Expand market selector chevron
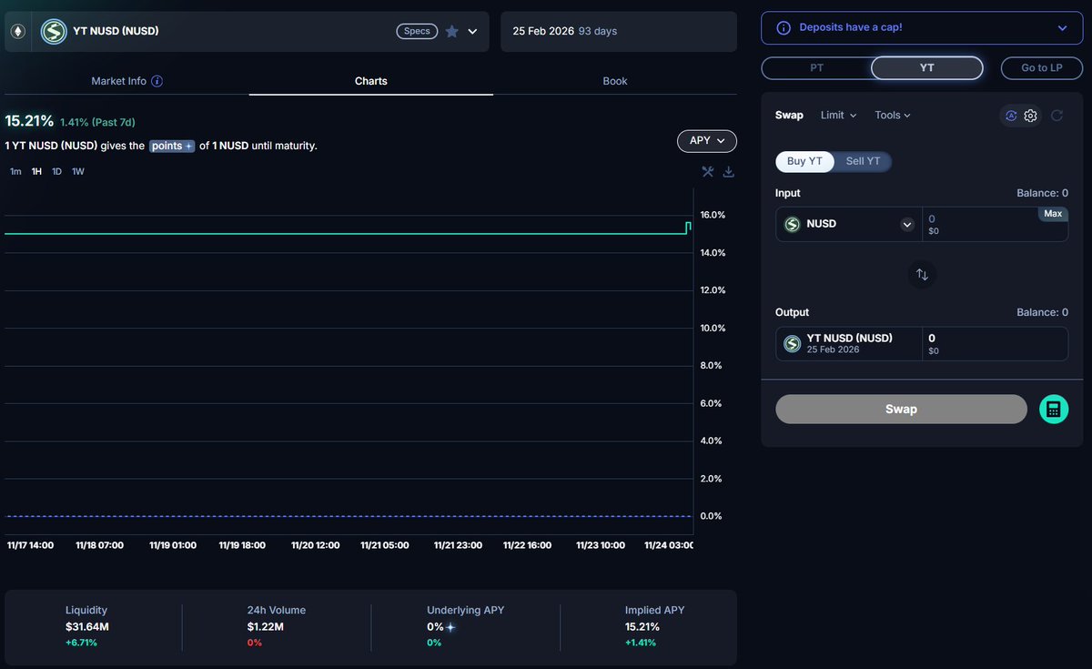The height and width of the screenshot is (669, 1092). click(472, 31)
